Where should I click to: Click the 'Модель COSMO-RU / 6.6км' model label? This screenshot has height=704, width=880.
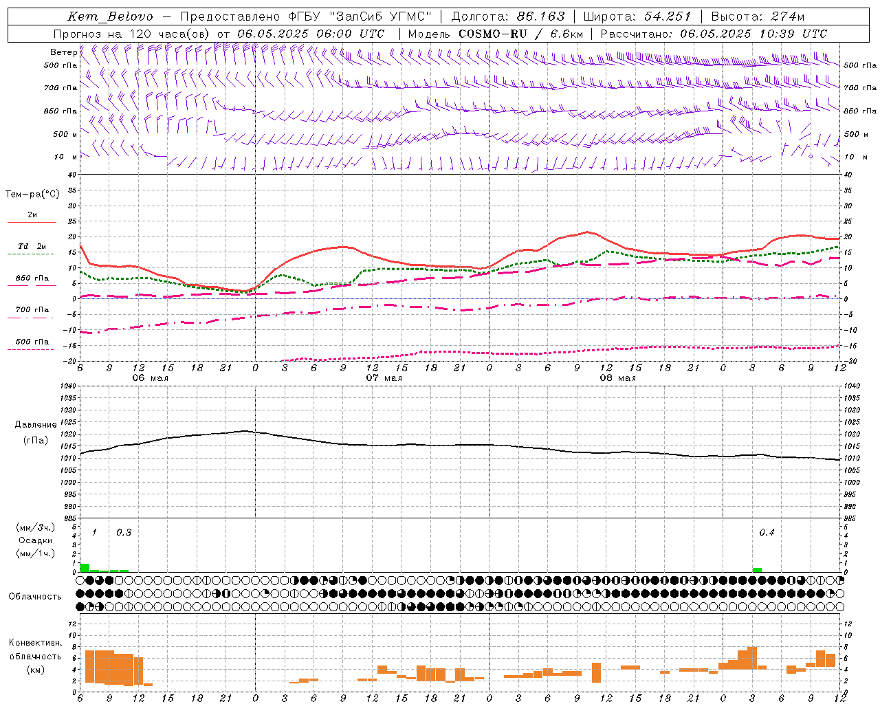coord(496,34)
